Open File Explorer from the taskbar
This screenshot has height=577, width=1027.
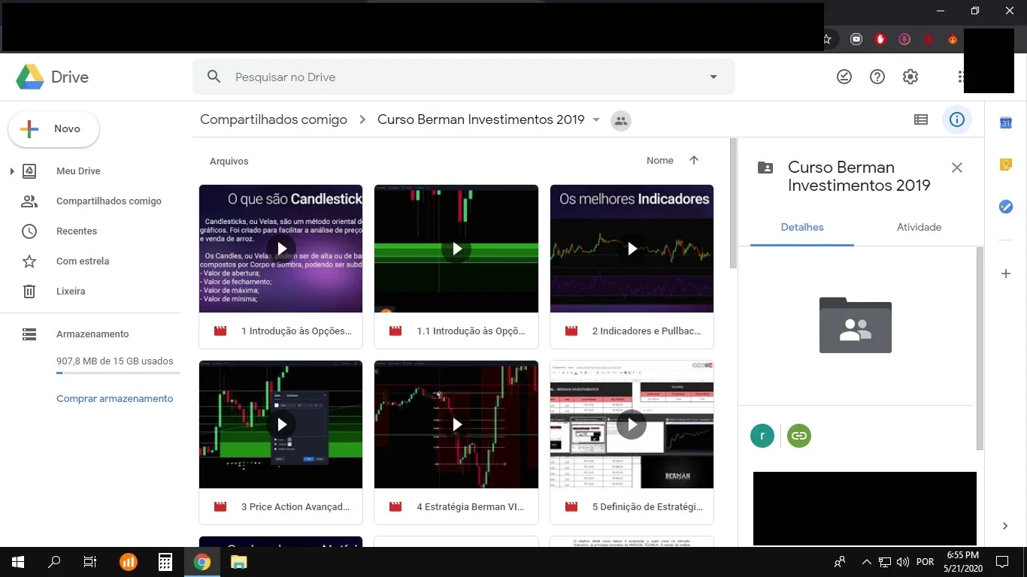point(238,562)
